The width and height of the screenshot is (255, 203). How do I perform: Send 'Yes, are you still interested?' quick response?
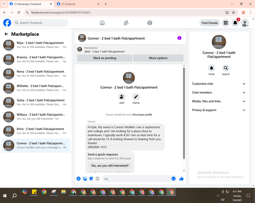pos(110,165)
